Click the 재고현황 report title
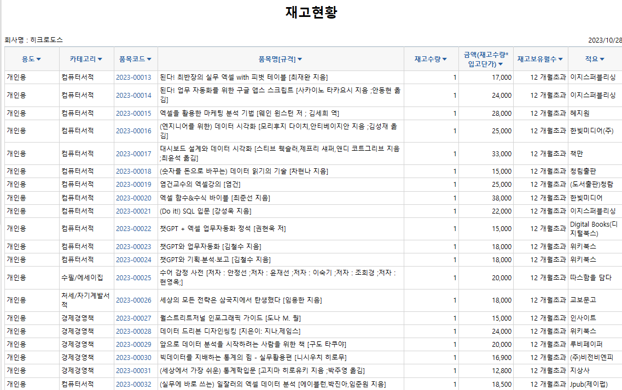The width and height of the screenshot is (622, 390). pyautogui.click(x=311, y=12)
